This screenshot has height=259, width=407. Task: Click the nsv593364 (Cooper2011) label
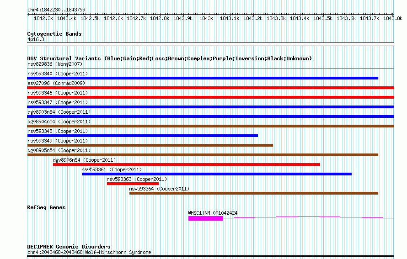tap(159, 189)
